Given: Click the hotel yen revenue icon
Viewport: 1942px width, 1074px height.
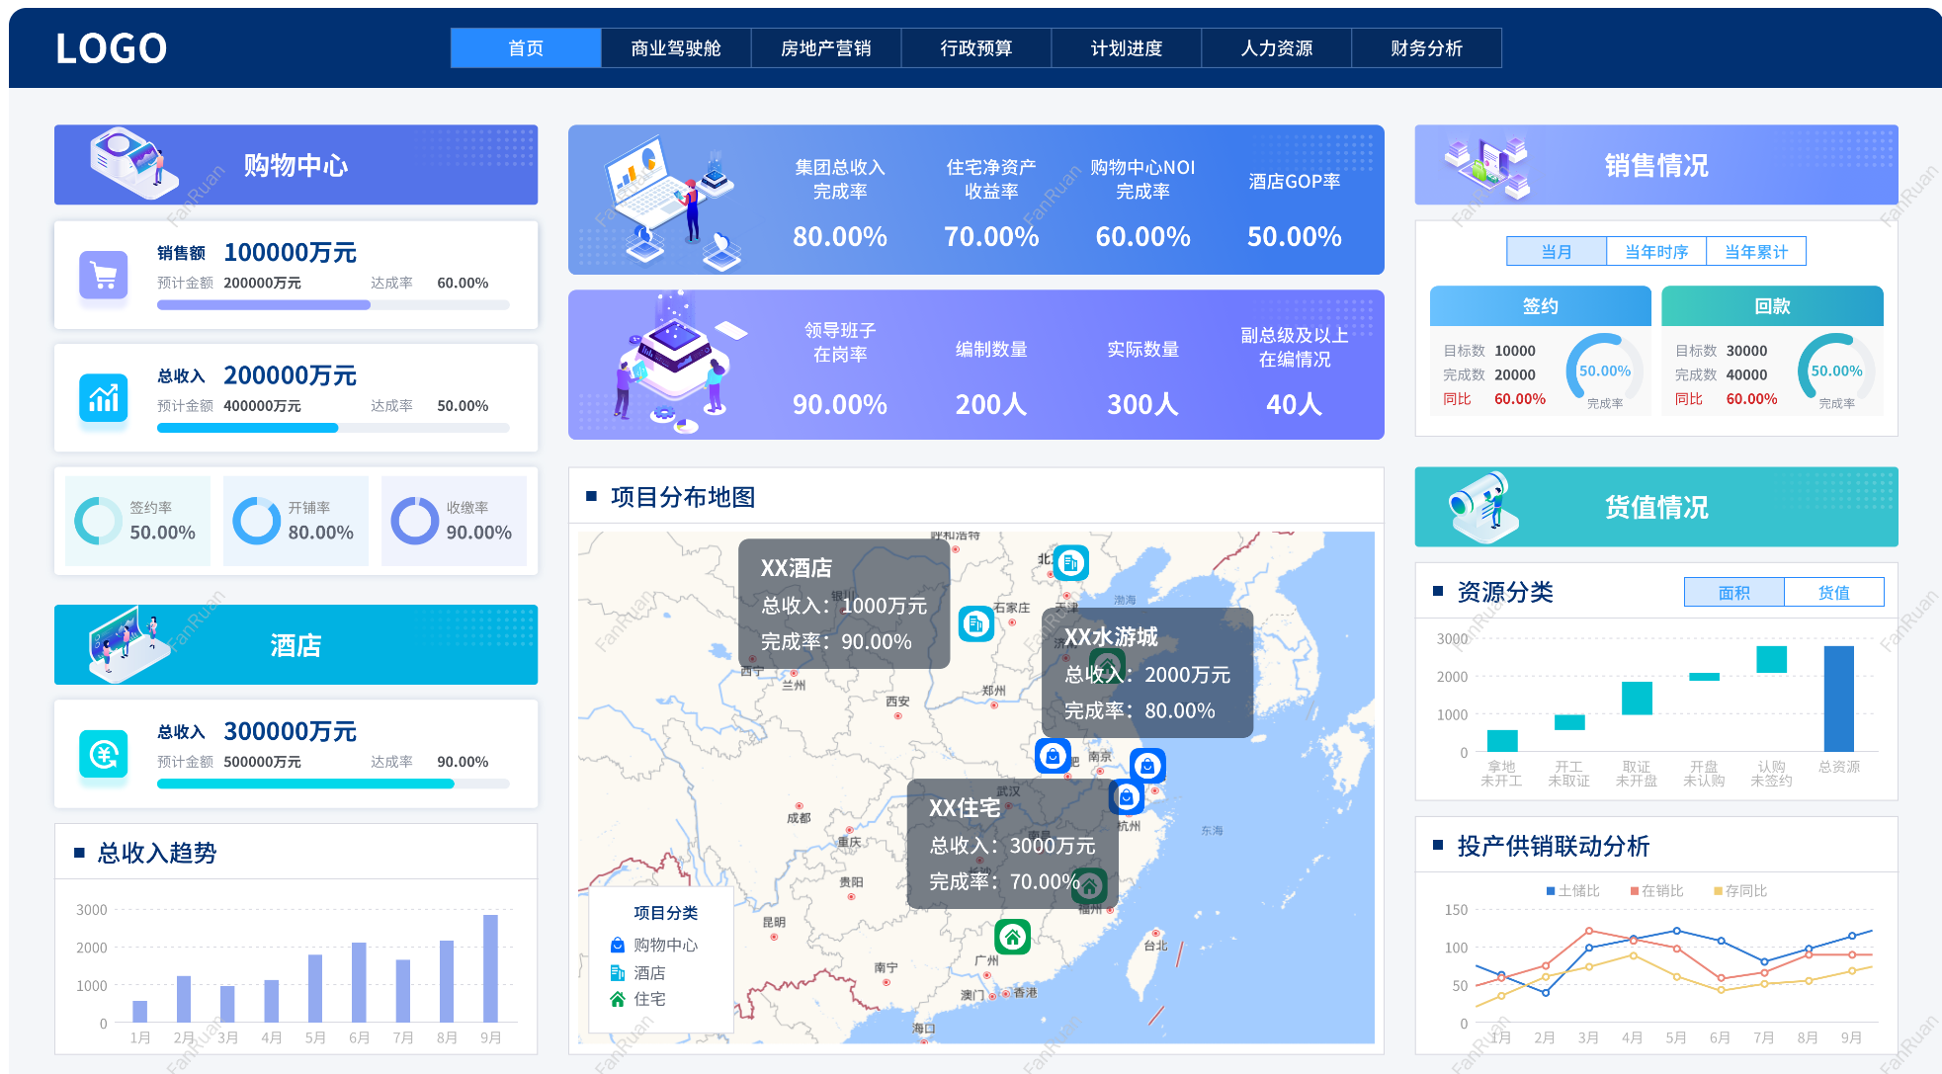Looking at the screenshot, I should [104, 754].
